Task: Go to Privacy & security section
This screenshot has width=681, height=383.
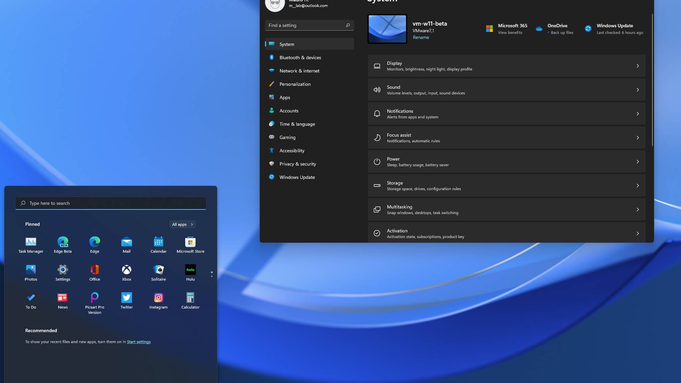Action: 297,164
